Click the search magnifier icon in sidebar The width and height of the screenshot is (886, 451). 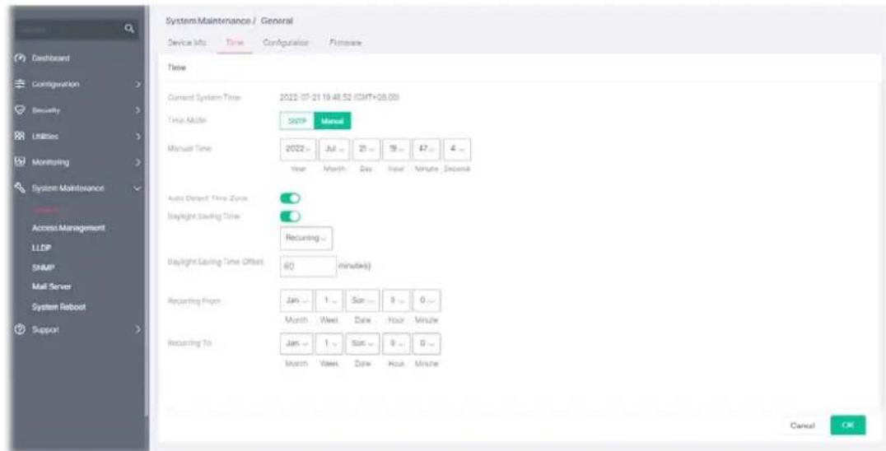[129, 27]
